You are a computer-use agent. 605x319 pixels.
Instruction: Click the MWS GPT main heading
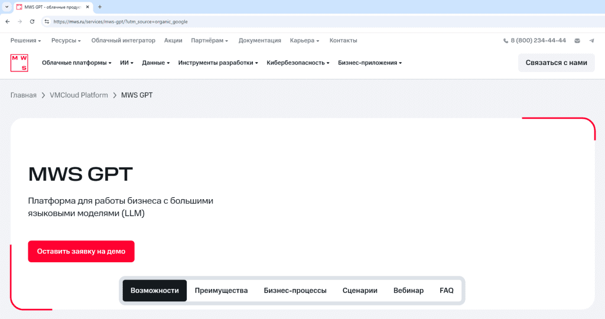click(80, 174)
